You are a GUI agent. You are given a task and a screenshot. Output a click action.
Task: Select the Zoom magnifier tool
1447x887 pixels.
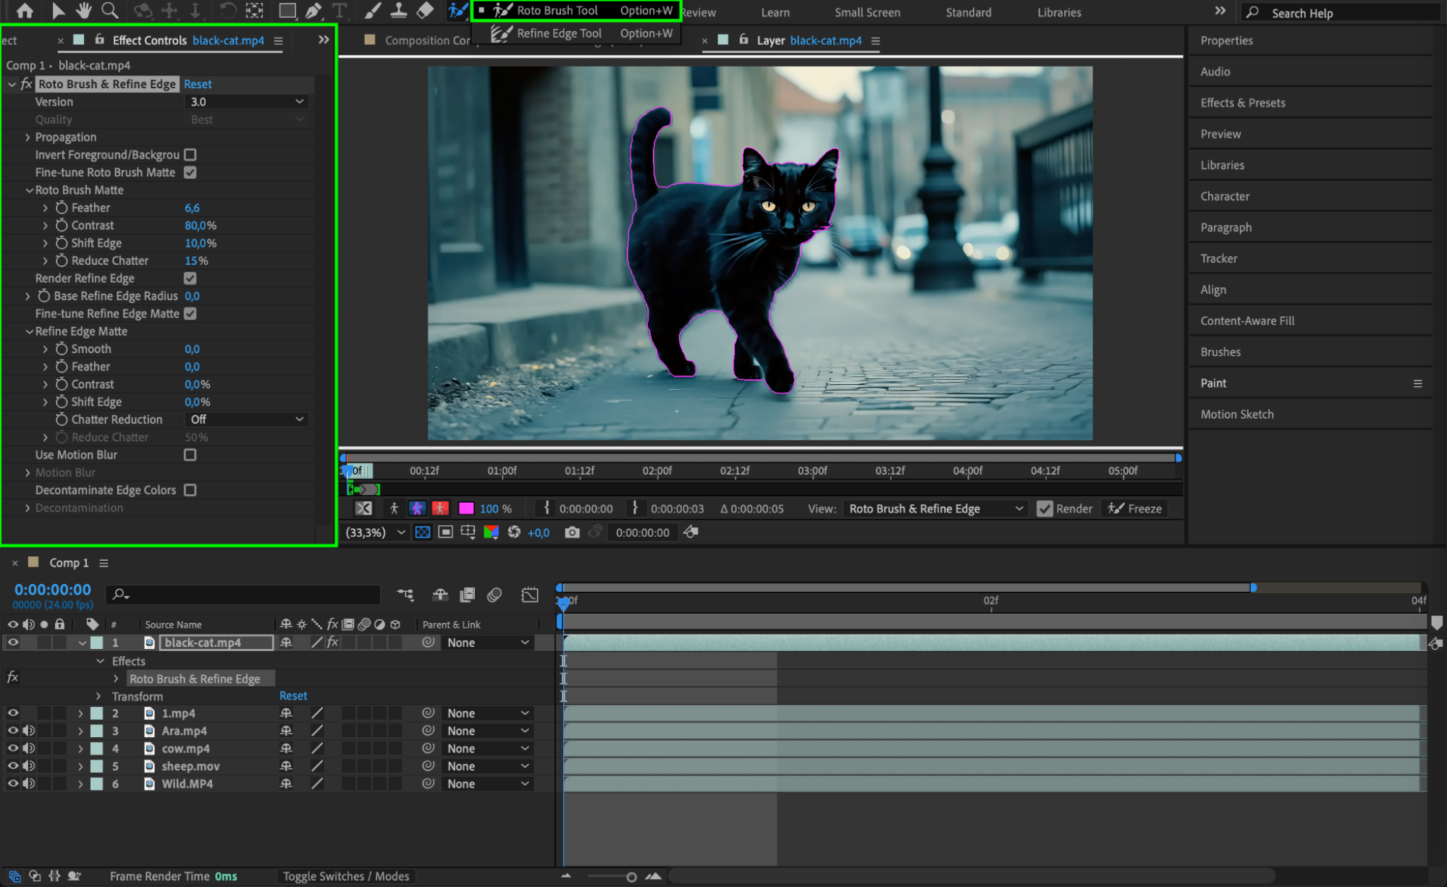pos(110,11)
